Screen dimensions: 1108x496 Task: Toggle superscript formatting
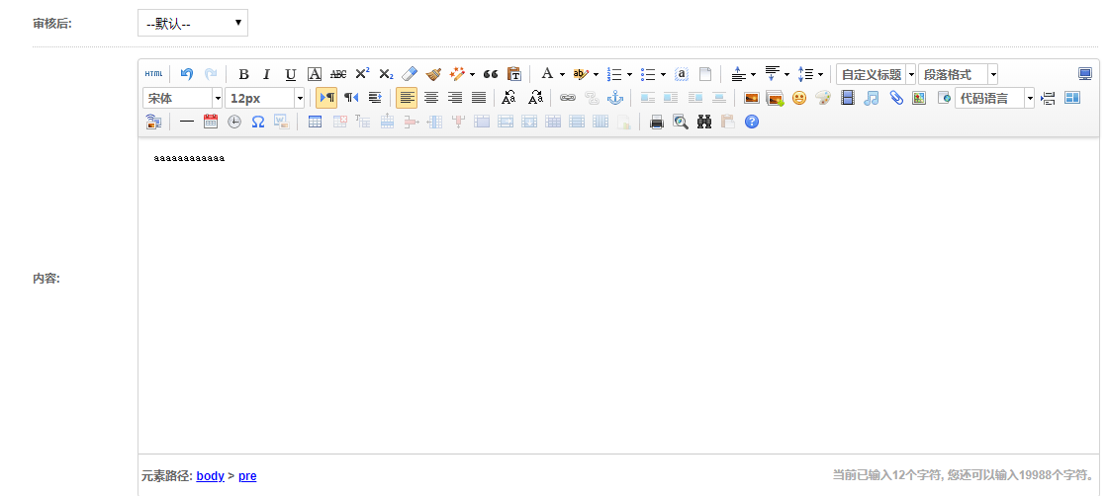362,74
